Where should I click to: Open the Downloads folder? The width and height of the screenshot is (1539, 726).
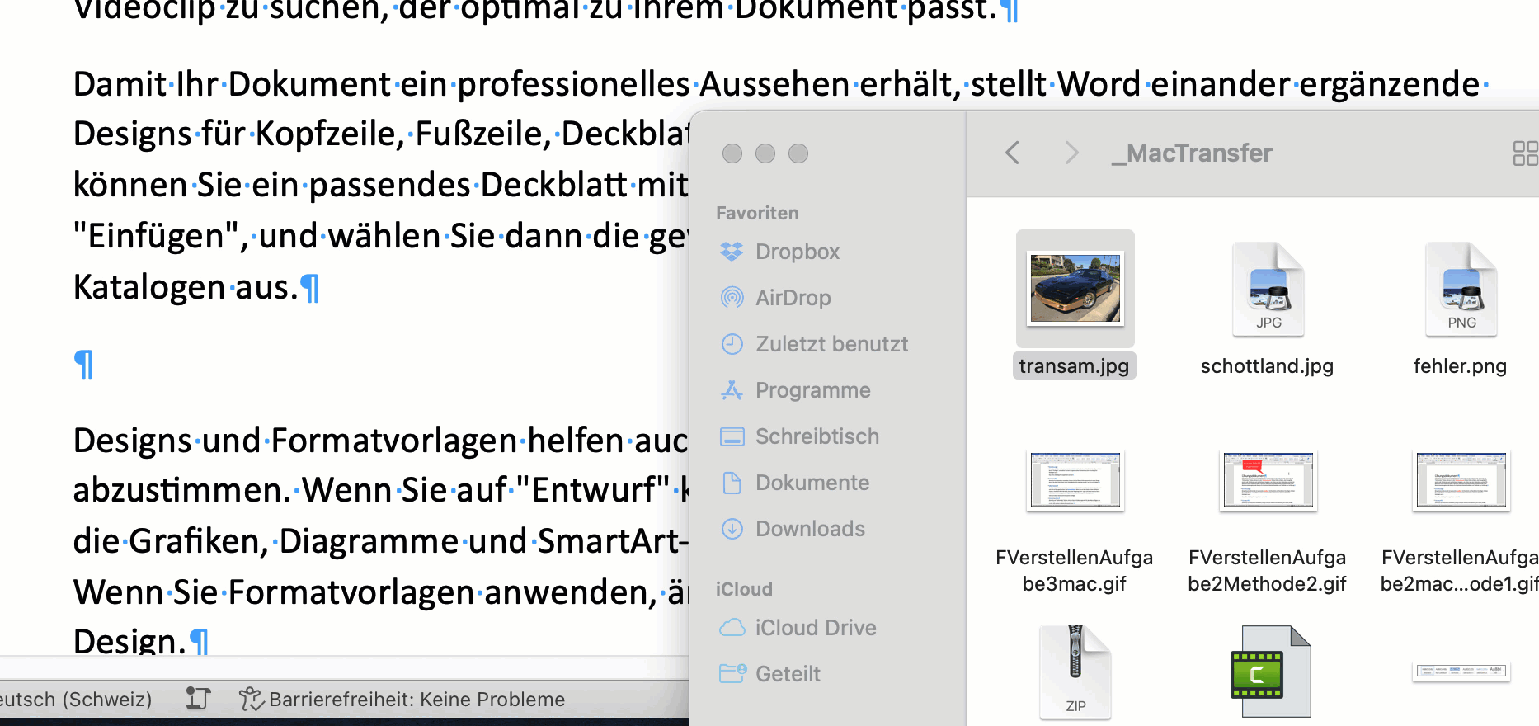coord(809,529)
